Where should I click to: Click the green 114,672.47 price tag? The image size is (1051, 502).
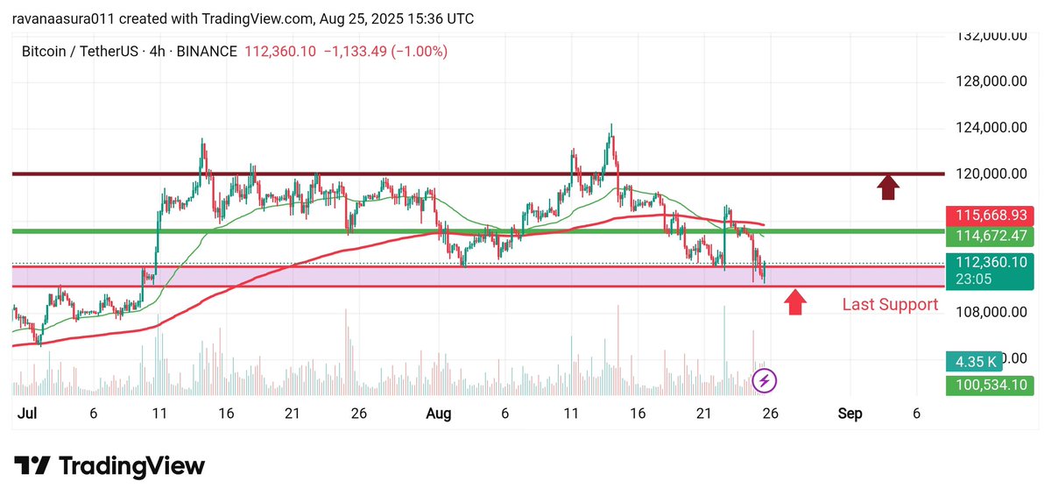[x=991, y=236]
